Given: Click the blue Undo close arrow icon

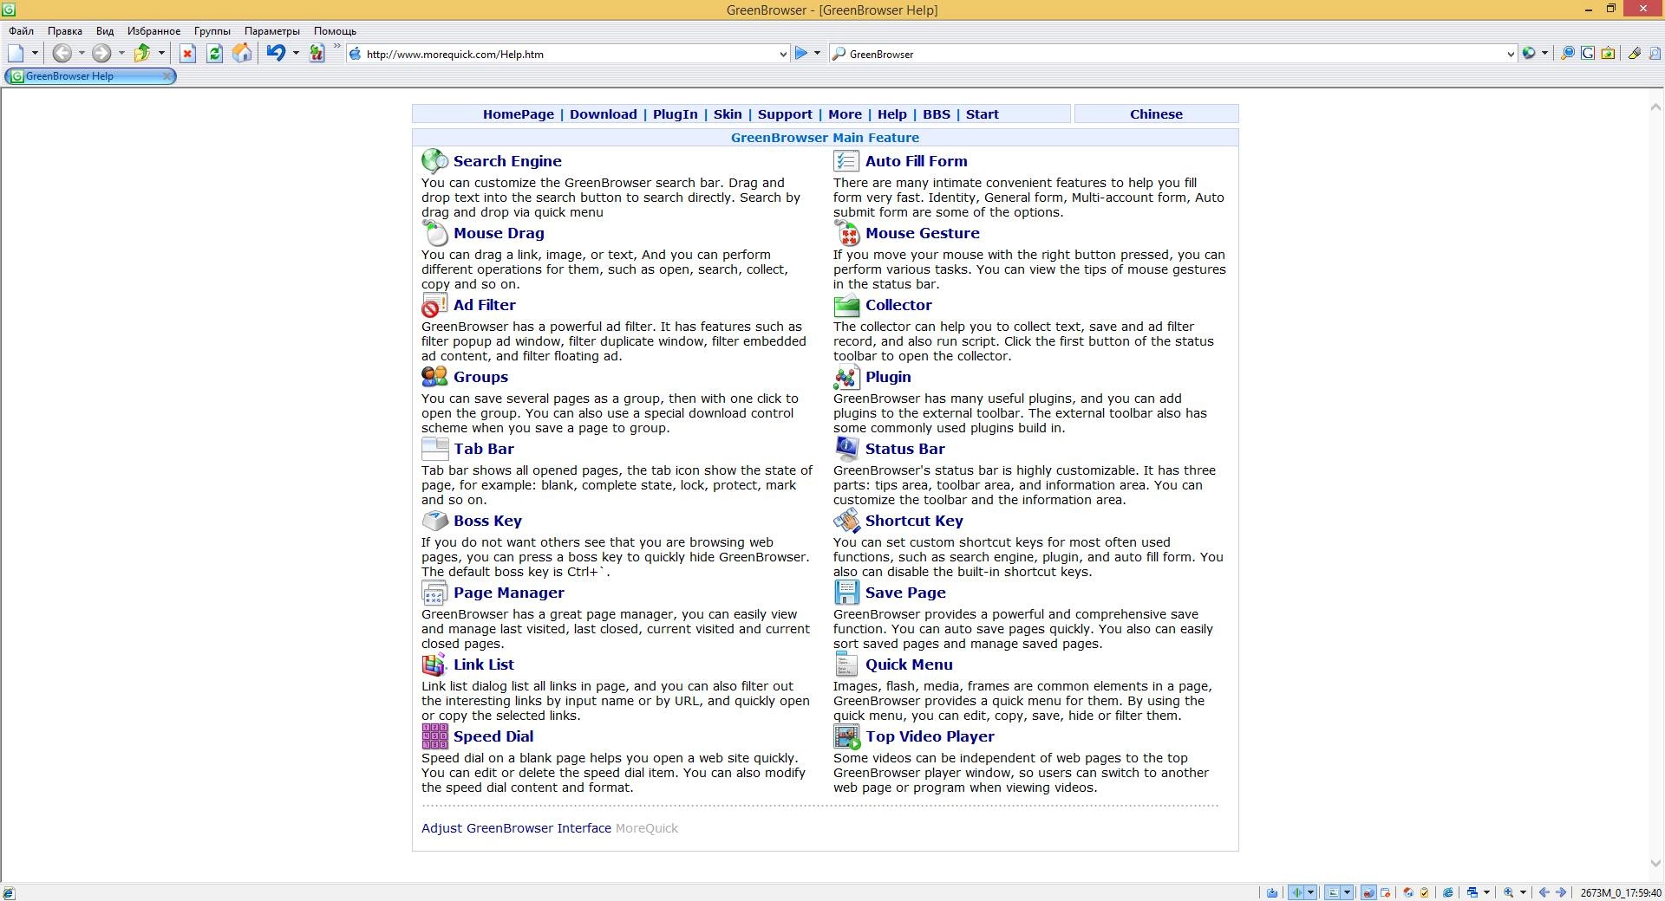Looking at the screenshot, I should tap(276, 54).
